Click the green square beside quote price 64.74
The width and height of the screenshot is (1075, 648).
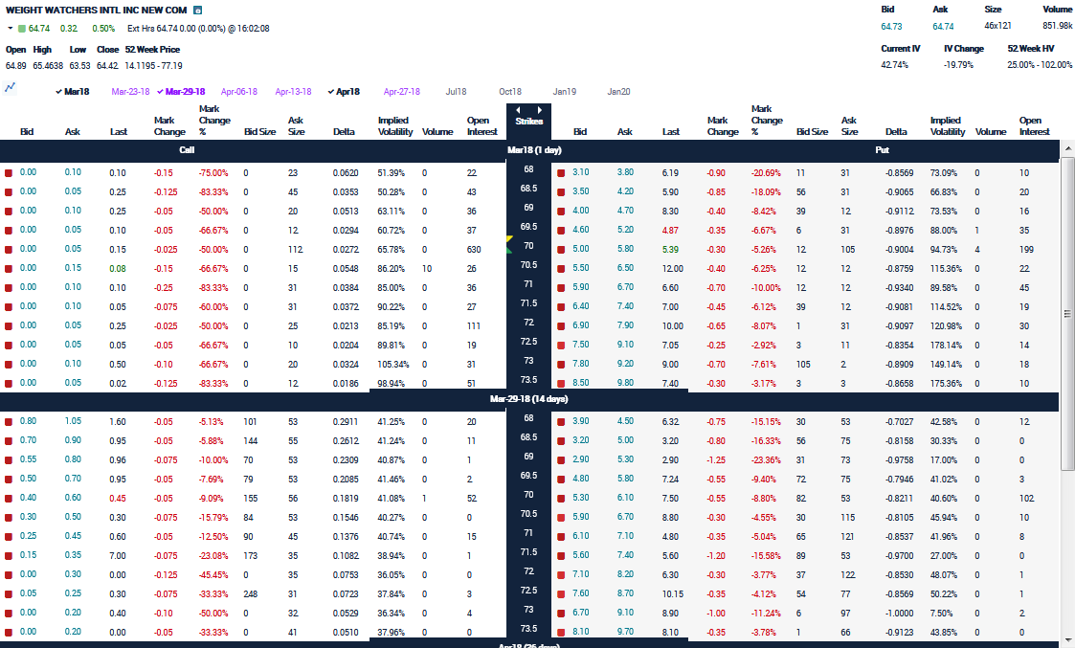point(22,29)
